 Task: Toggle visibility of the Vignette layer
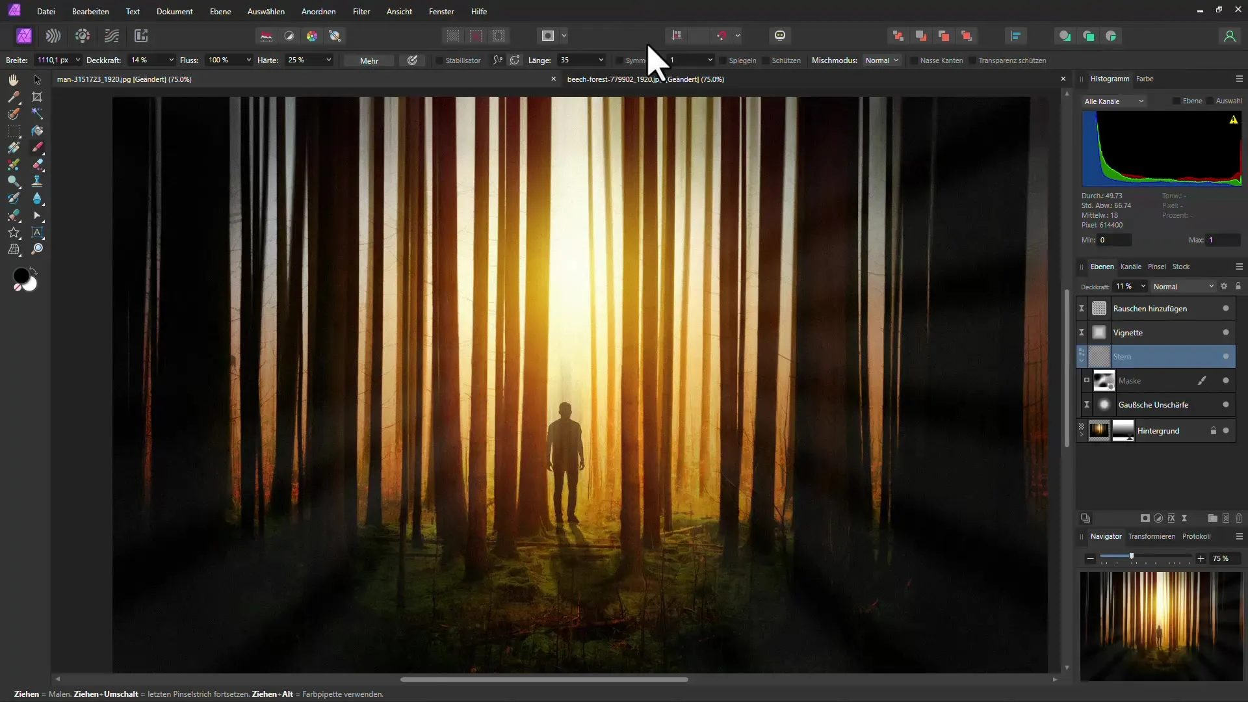pyautogui.click(x=1226, y=333)
